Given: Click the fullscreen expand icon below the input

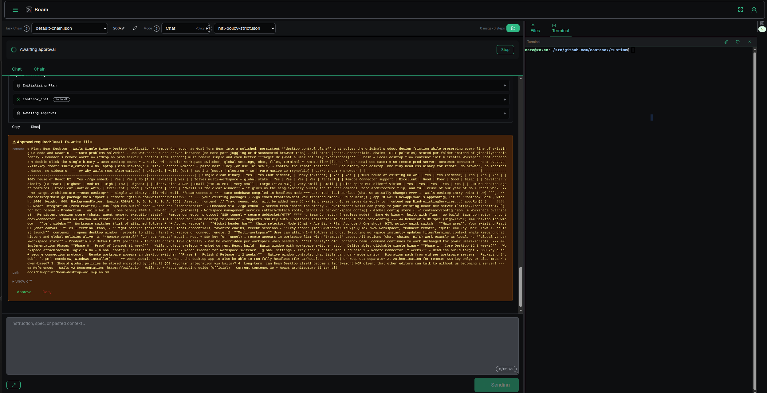Looking at the screenshot, I should [x=14, y=385].
